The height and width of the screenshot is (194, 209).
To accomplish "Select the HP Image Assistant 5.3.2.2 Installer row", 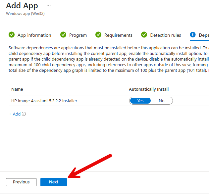I will 44,101.
